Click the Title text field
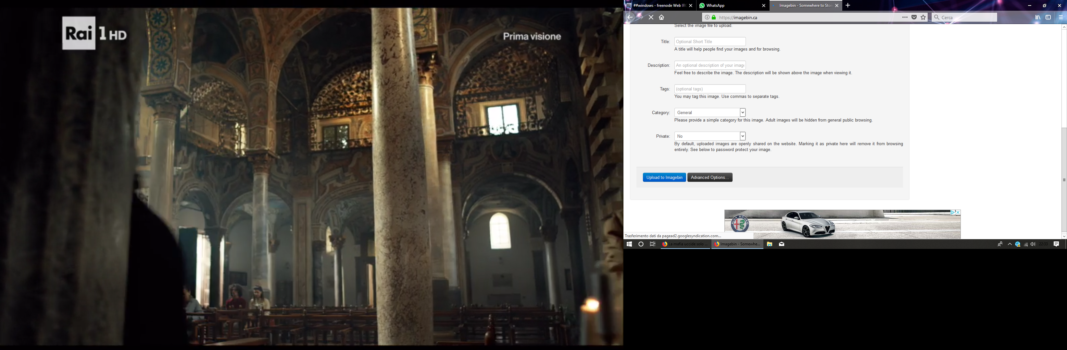1067x350 pixels. pos(710,42)
